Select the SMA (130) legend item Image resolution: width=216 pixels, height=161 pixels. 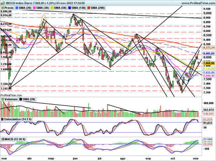[77, 8]
